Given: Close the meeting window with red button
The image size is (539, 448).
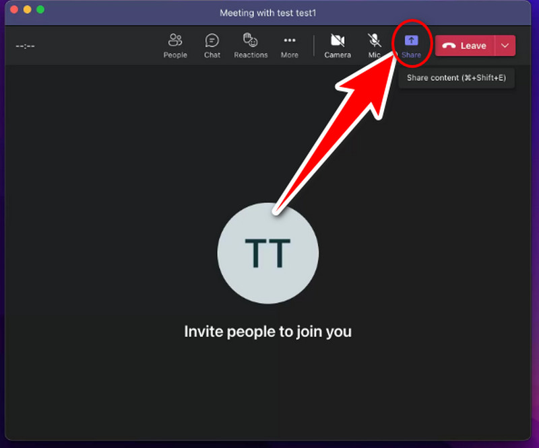Looking at the screenshot, I should tap(14, 10).
